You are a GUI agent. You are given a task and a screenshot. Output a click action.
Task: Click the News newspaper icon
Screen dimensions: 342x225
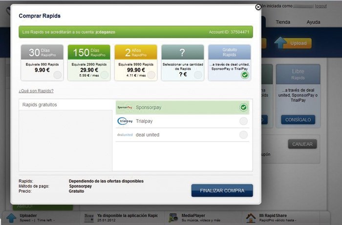[89, 218]
